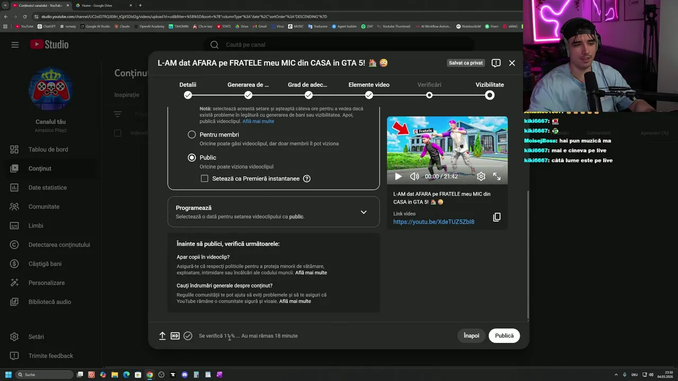Open the youtu.be video link
This screenshot has height=381, width=678.
[x=434, y=222]
